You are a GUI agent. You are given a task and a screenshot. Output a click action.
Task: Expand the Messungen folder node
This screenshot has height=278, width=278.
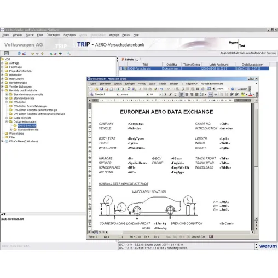point(2,79)
